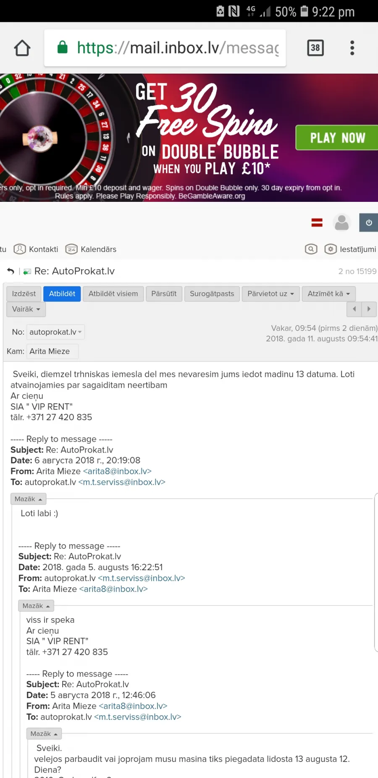Click the Loti labi :) reply text
The height and width of the screenshot is (778, 378).
(x=39, y=513)
